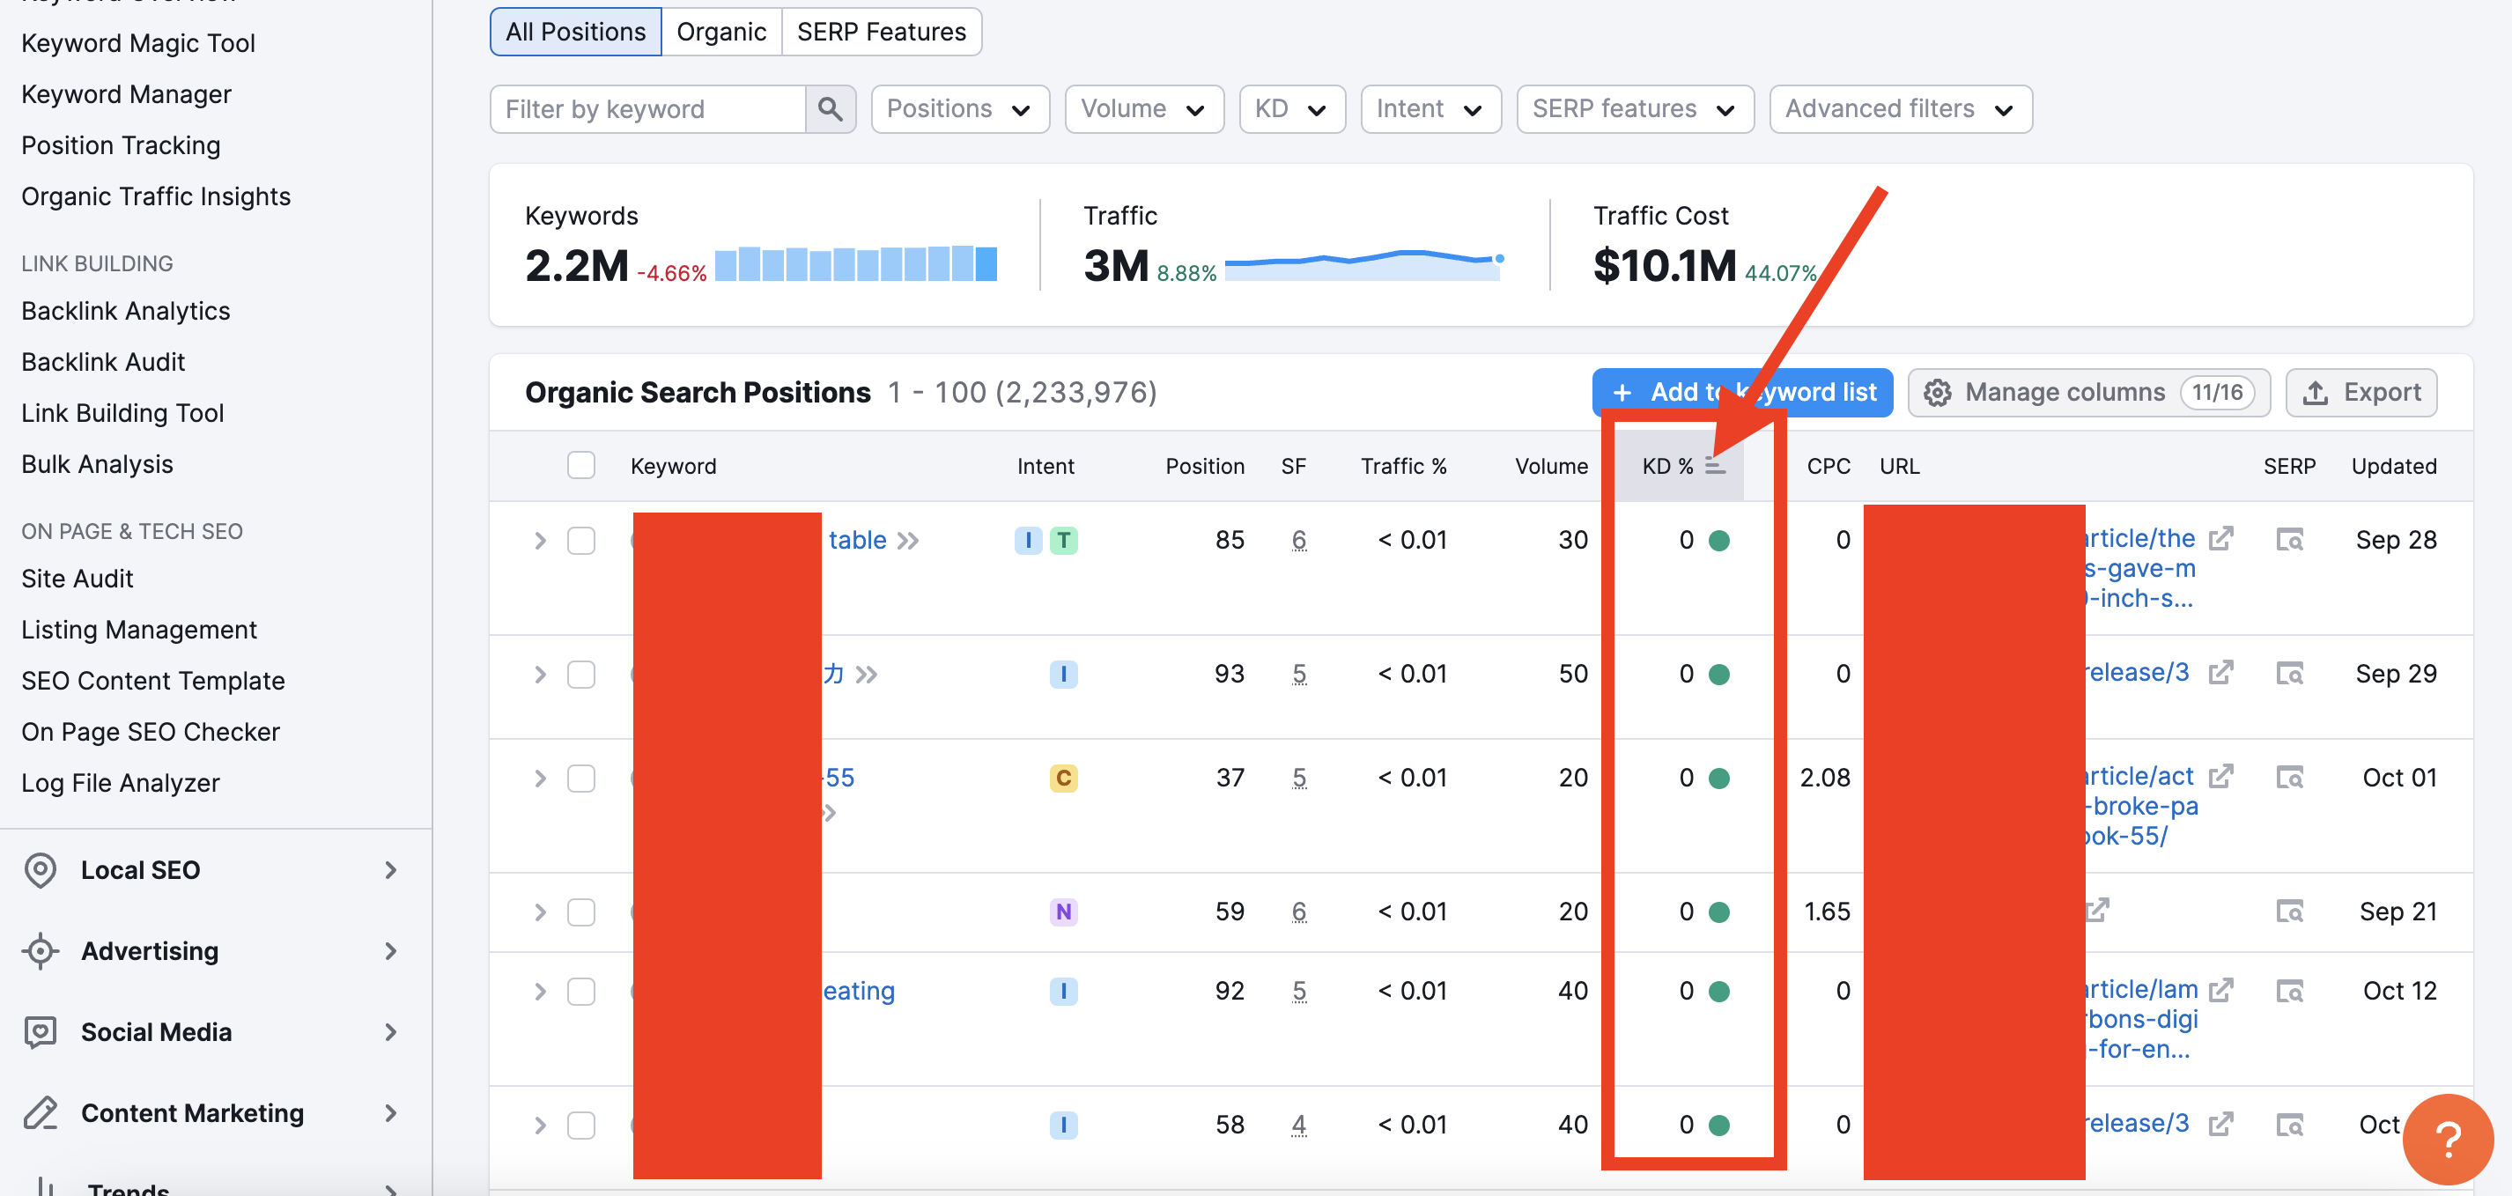Click the Export button

[x=2361, y=393]
